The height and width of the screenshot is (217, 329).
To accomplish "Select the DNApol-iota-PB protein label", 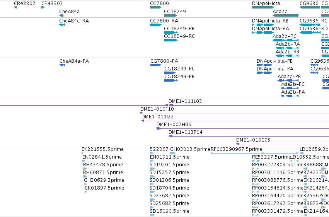I will [274, 61].
